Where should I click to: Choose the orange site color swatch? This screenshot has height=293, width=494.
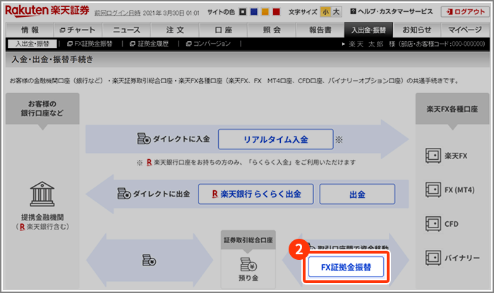click(265, 12)
